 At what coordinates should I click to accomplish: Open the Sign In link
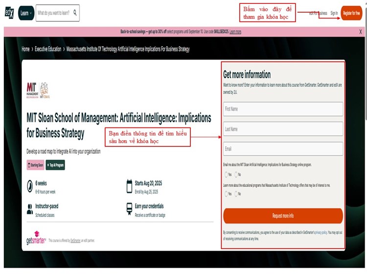[334, 13]
